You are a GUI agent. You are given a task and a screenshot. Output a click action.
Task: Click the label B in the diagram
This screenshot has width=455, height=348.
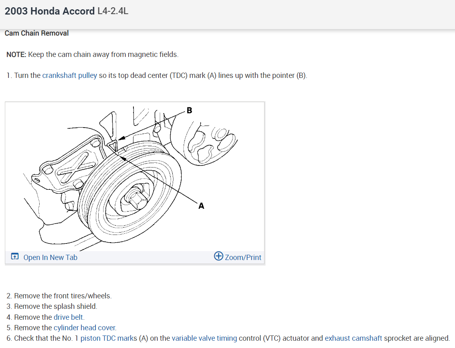(190, 110)
